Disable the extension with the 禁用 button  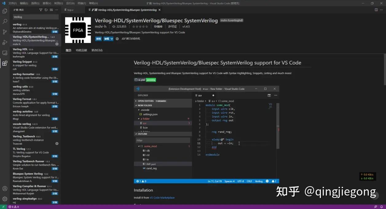click(x=98, y=39)
